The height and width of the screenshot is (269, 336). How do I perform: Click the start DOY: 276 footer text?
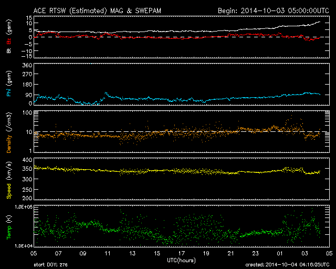(x=50, y=265)
